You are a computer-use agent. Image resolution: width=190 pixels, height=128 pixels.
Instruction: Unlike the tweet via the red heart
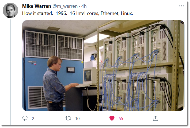[x=112, y=118]
